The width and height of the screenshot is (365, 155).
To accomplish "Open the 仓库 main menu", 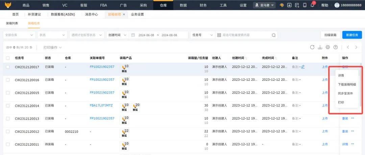I will click(x=163, y=5).
